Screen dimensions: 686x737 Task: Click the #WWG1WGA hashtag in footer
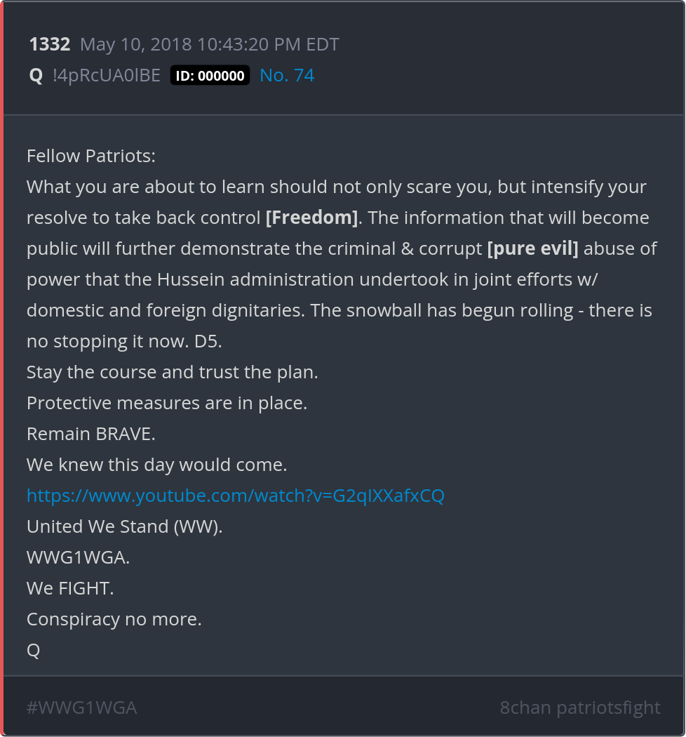point(81,708)
